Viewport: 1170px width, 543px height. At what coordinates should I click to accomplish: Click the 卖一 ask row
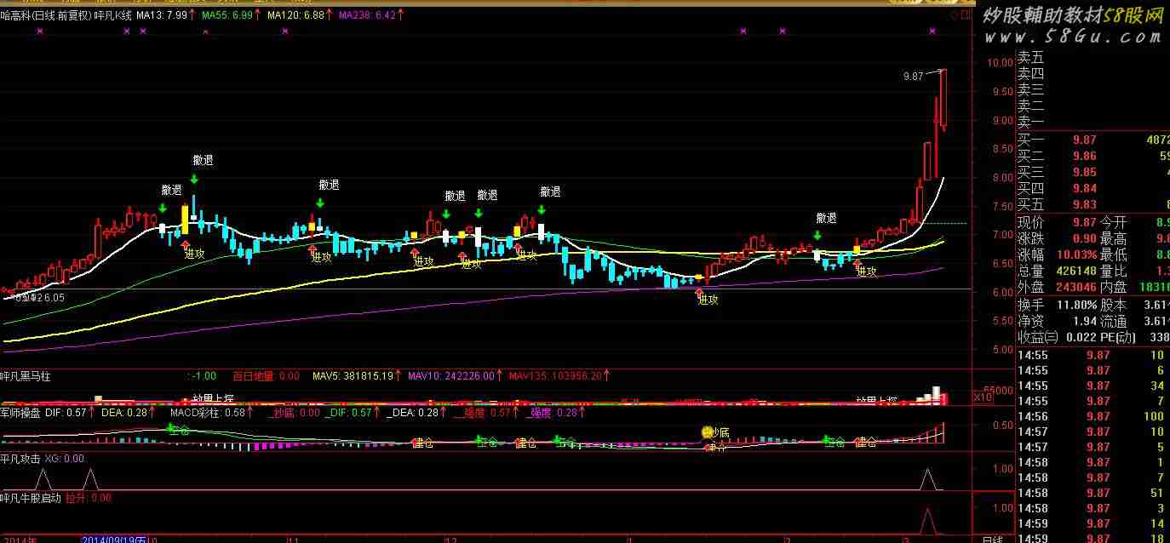tap(1093, 123)
